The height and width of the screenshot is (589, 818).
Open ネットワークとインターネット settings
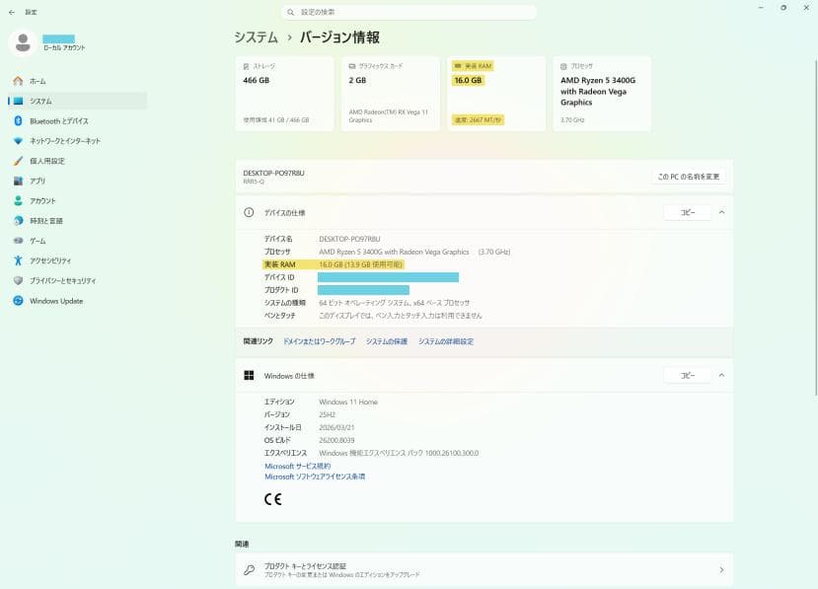pyautogui.click(x=78, y=141)
